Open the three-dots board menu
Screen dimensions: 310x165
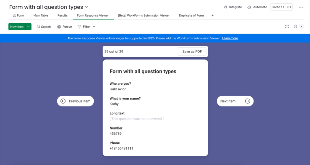pyautogui.click(x=301, y=7)
